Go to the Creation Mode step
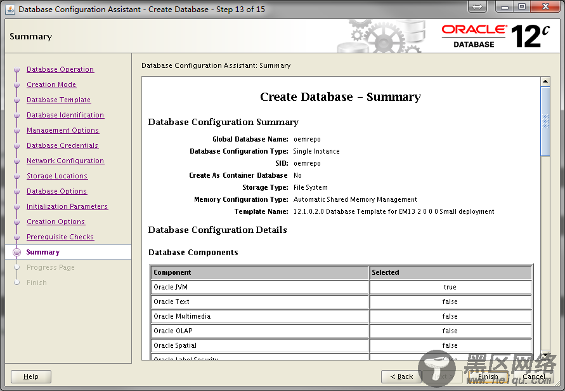 tap(51, 84)
